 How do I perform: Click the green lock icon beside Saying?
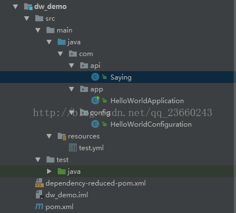pyautogui.click(x=104, y=77)
